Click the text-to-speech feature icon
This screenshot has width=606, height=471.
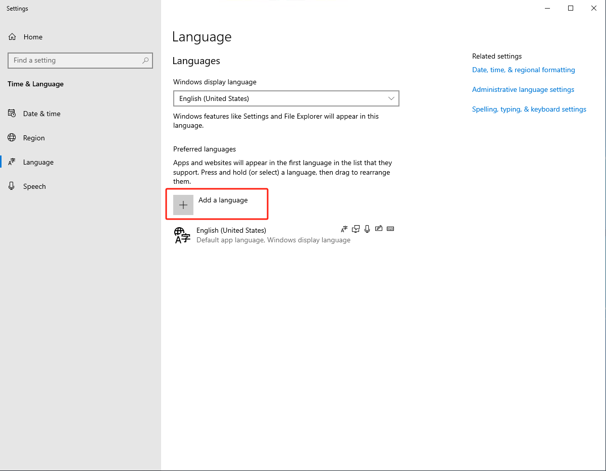pos(356,229)
